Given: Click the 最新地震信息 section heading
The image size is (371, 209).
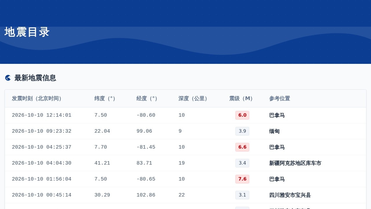Looking at the screenshot, I should [35, 78].
